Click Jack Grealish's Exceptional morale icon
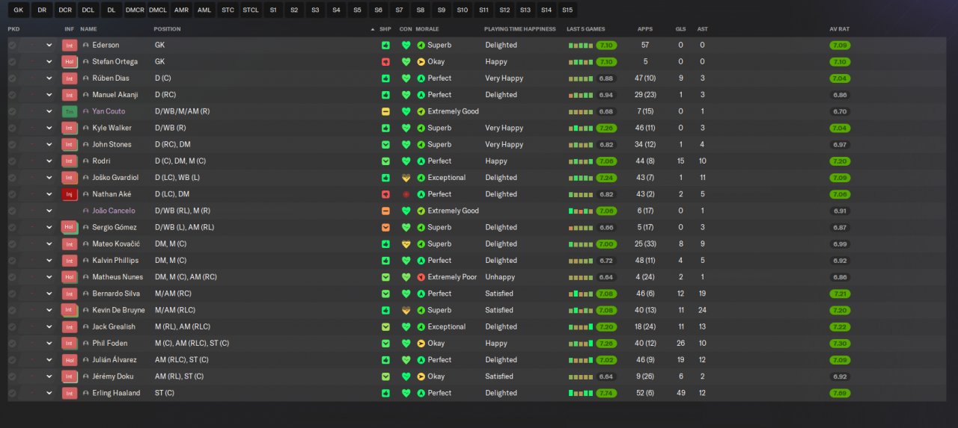 tap(421, 326)
